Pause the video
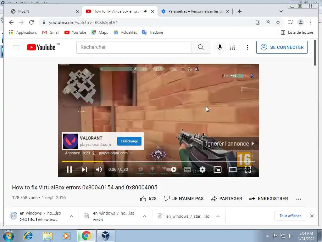This screenshot has height=242, width=322. tap(69, 170)
